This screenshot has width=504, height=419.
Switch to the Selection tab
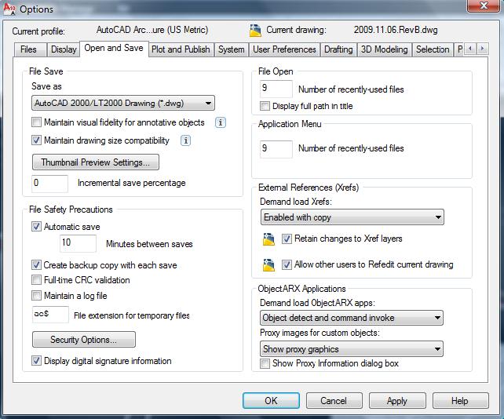coord(433,49)
